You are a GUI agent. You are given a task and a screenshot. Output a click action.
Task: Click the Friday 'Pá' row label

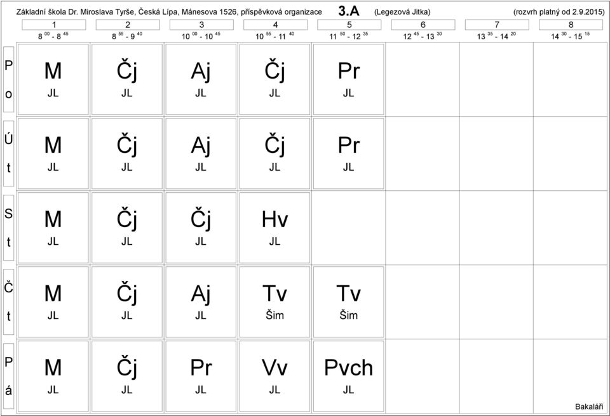(8, 376)
